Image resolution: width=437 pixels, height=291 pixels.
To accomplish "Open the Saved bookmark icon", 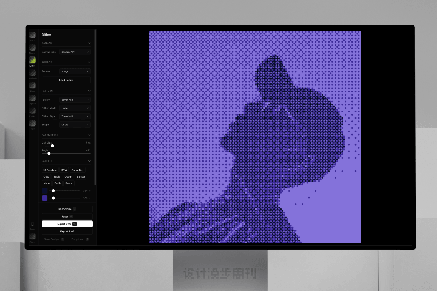I will tap(32, 224).
